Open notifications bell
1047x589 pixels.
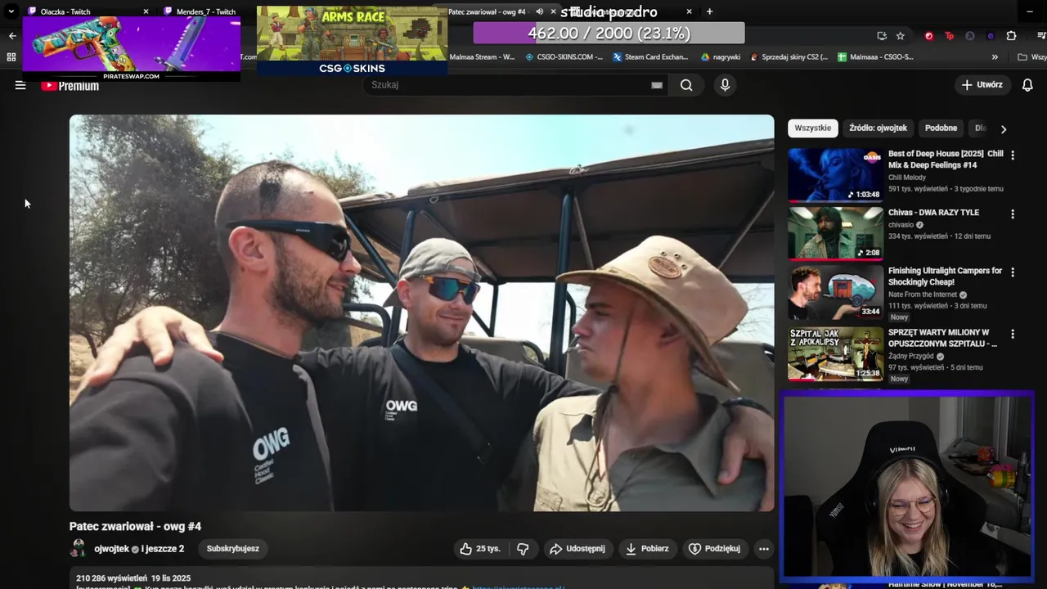point(1027,85)
